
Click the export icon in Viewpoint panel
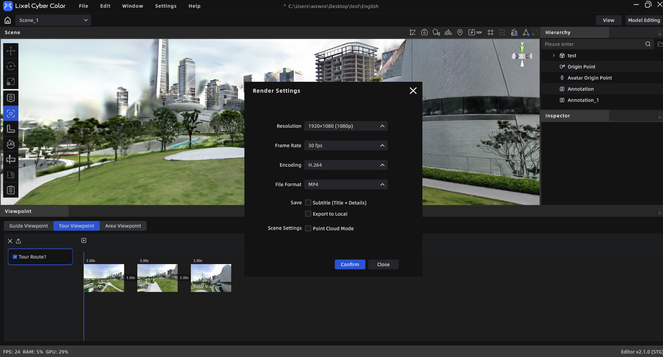tap(18, 241)
